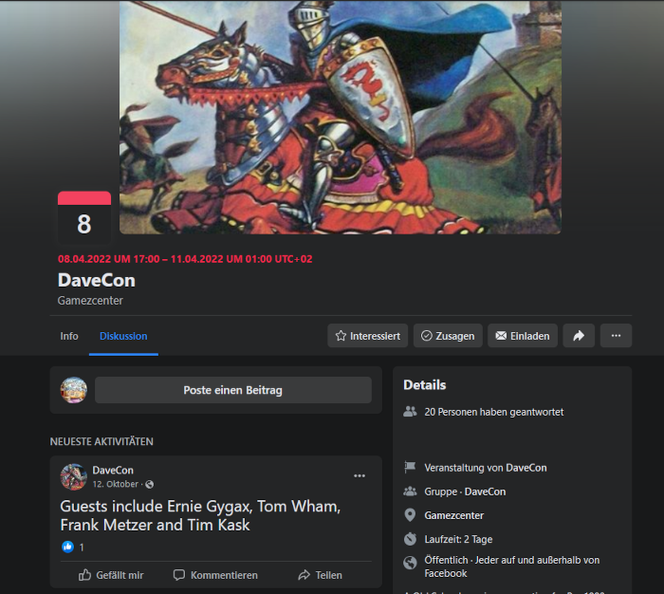Viewport: 664px width, 594px height.
Task: Click the 12. Oktober post timestamp
Action: click(x=115, y=484)
